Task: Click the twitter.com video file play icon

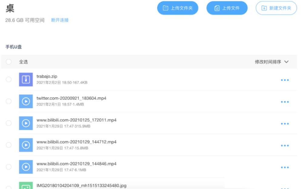Action: point(26,101)
